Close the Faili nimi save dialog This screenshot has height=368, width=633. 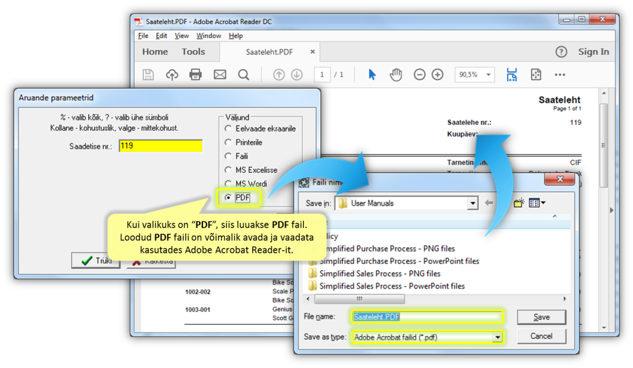(560, 179)
